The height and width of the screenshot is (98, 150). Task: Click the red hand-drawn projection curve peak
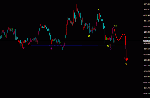[x=123, y=34]
